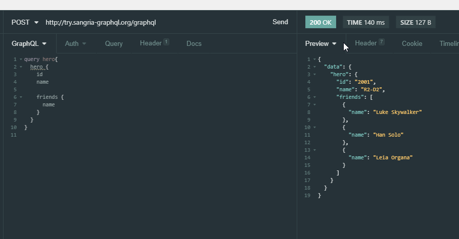The height and width of the screenshot is (239, 459).
Task: Click "Luke Skywalker" value in response
Action: click(397, 112)
